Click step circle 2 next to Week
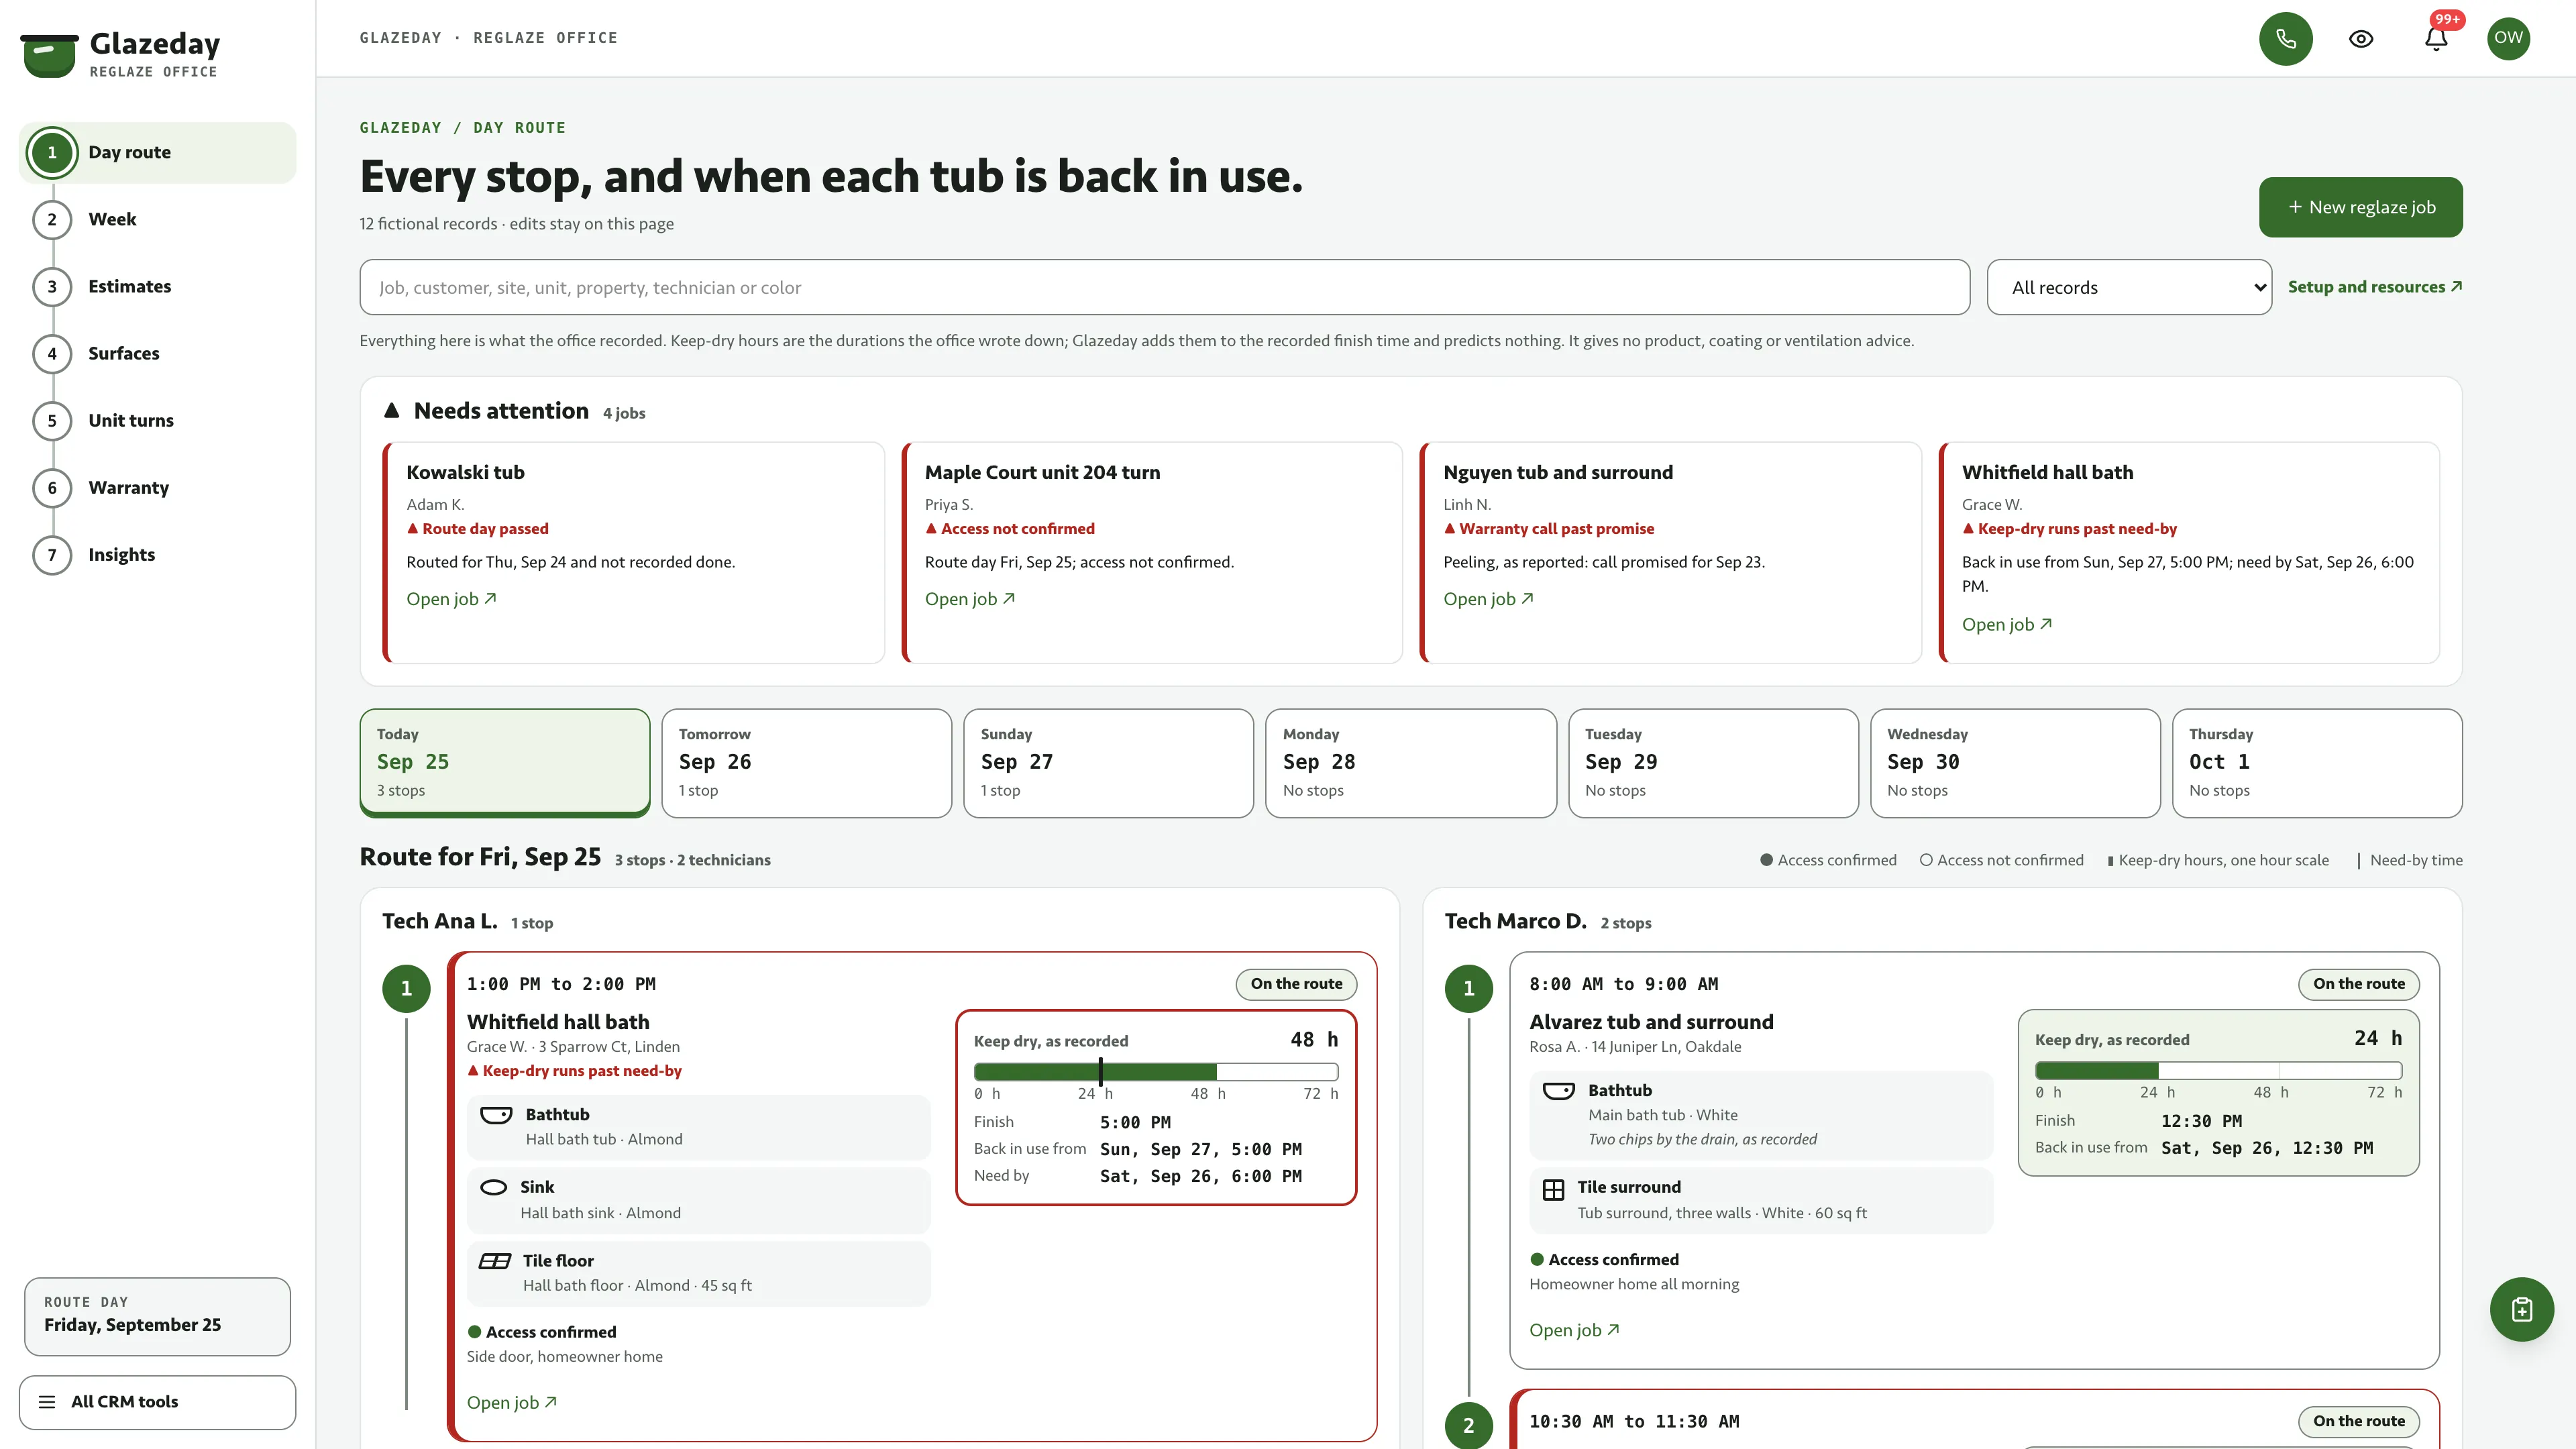2576x1449 pixels. click(x=52, y=220)
